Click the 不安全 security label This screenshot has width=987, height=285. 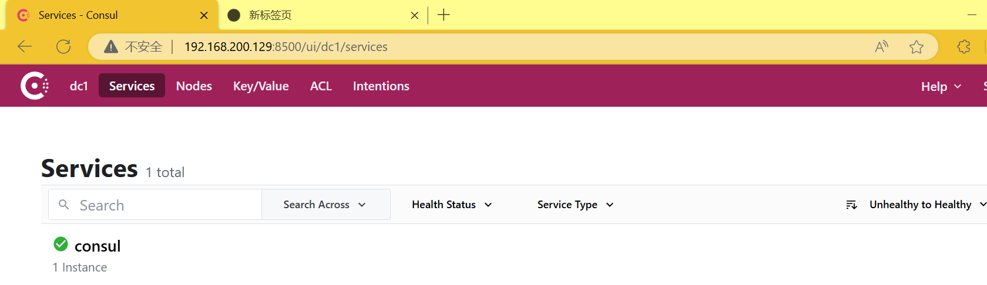pos(144,47)
